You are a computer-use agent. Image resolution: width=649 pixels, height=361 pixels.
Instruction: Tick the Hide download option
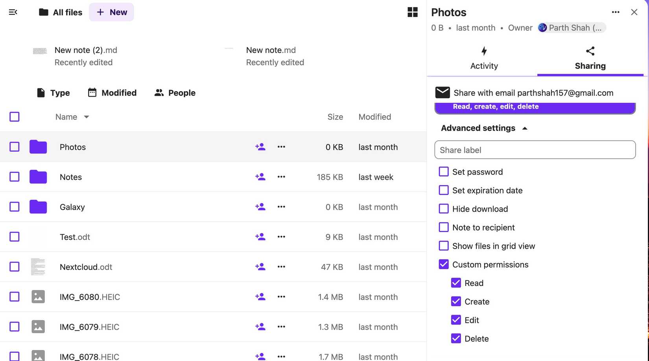[x=444, y=209]
